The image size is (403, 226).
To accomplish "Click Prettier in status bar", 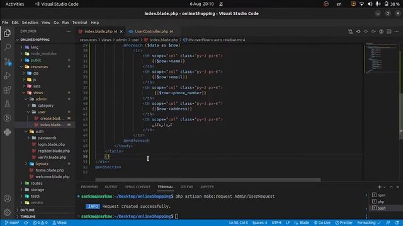I will [x=344, y=223].
